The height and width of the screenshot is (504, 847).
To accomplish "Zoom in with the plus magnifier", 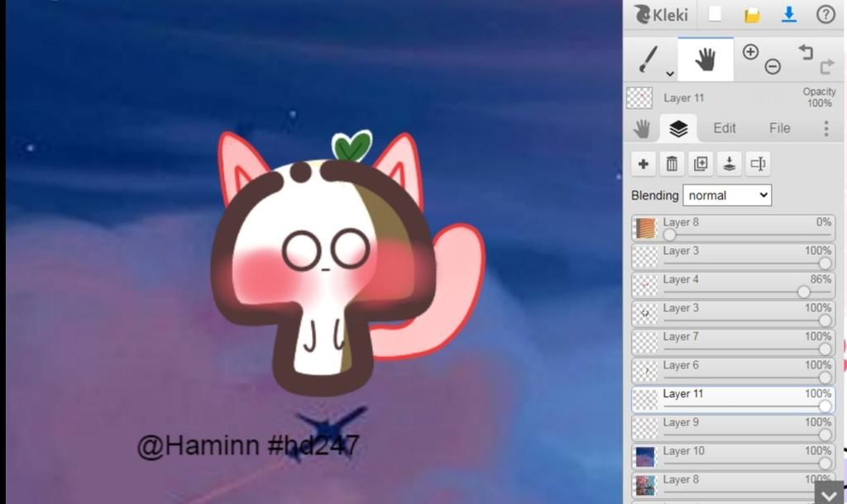I will (x=750, y=52).
